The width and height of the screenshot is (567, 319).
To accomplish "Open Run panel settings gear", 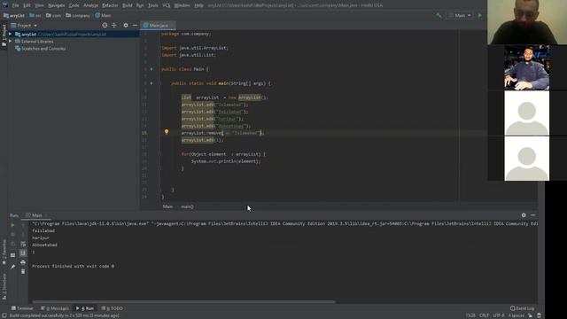I will point(524,215).
